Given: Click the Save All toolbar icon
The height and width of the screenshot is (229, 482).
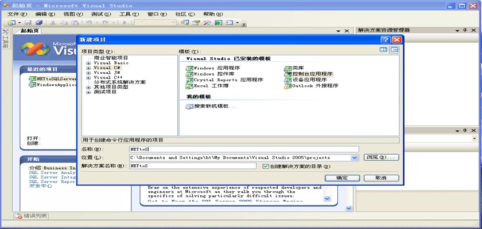Looking at the screenshot, I should pos(39,23).
